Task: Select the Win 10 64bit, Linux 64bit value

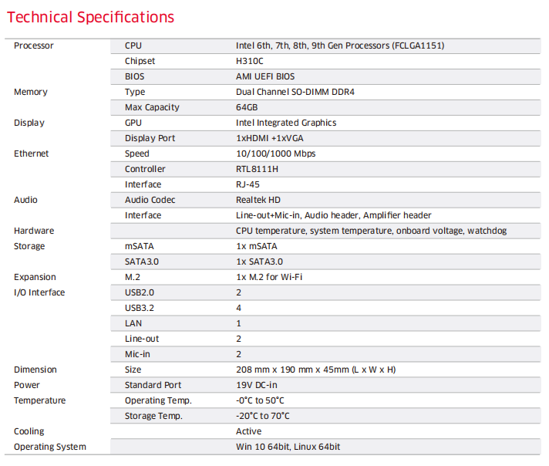Action: [288, 447]
